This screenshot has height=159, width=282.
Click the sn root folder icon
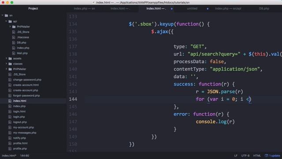[7, 15]
